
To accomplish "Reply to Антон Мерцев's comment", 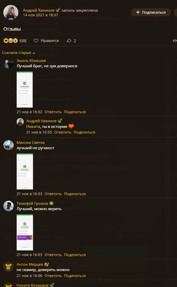I will (53, 276).
